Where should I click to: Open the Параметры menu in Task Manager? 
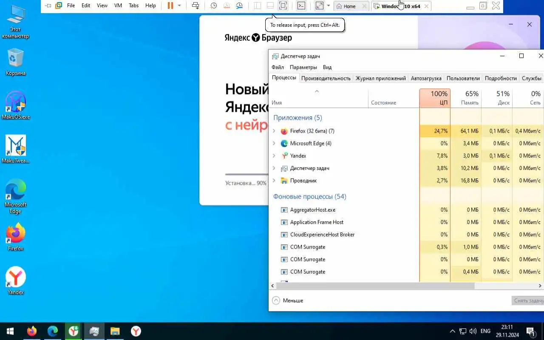[303, 67]
